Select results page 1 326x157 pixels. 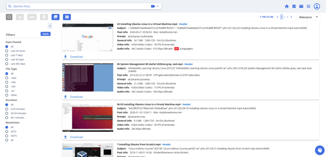(x=281, y=17)
